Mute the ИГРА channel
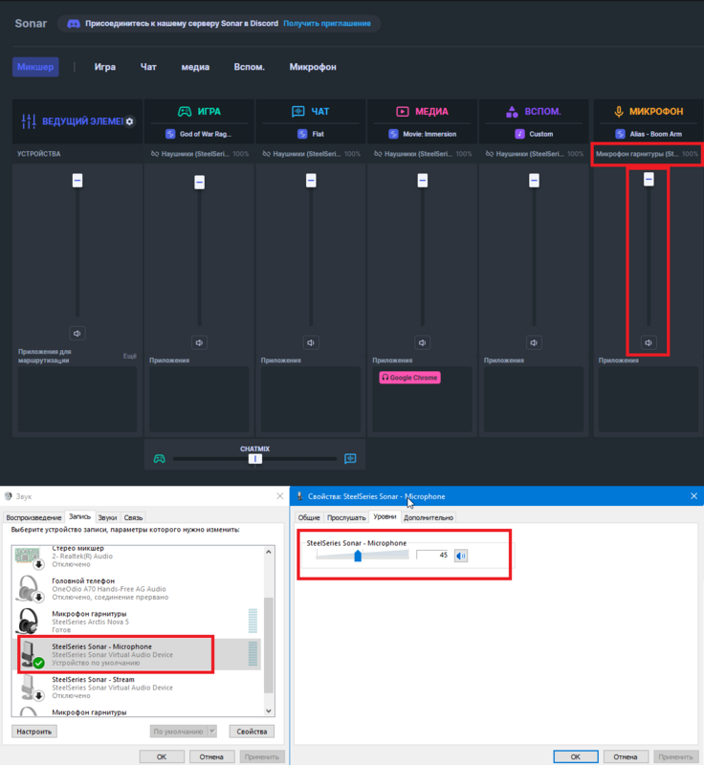 [199, 342]
